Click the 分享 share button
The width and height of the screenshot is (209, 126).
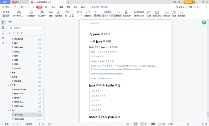pyautogui.click(x=189, y=7)
